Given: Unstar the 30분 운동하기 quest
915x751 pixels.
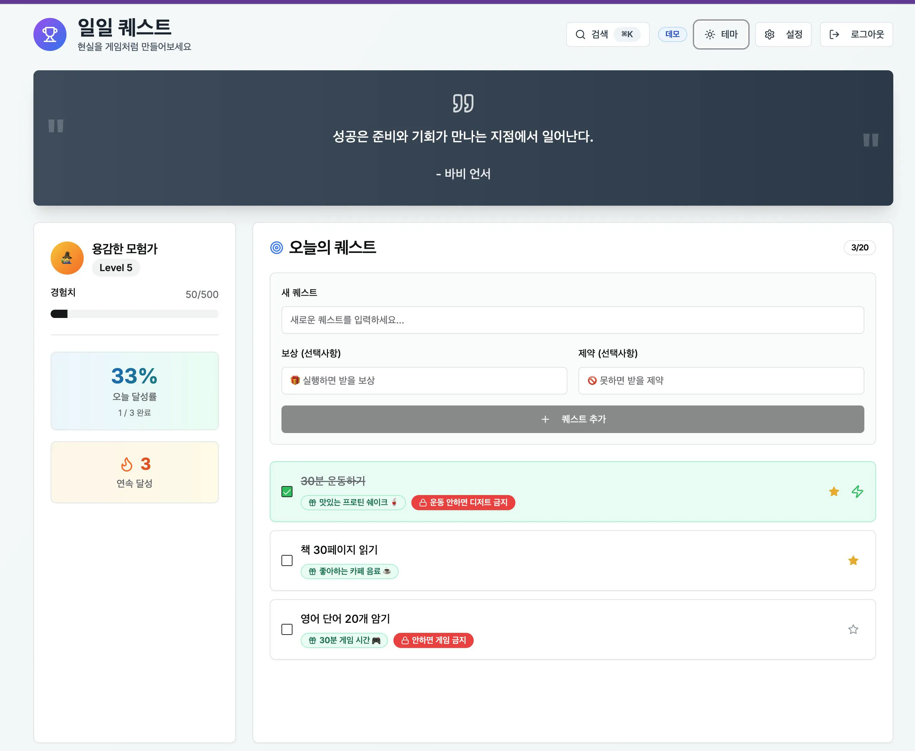Looking at the screenshot, I should click(x=834, y=492).
